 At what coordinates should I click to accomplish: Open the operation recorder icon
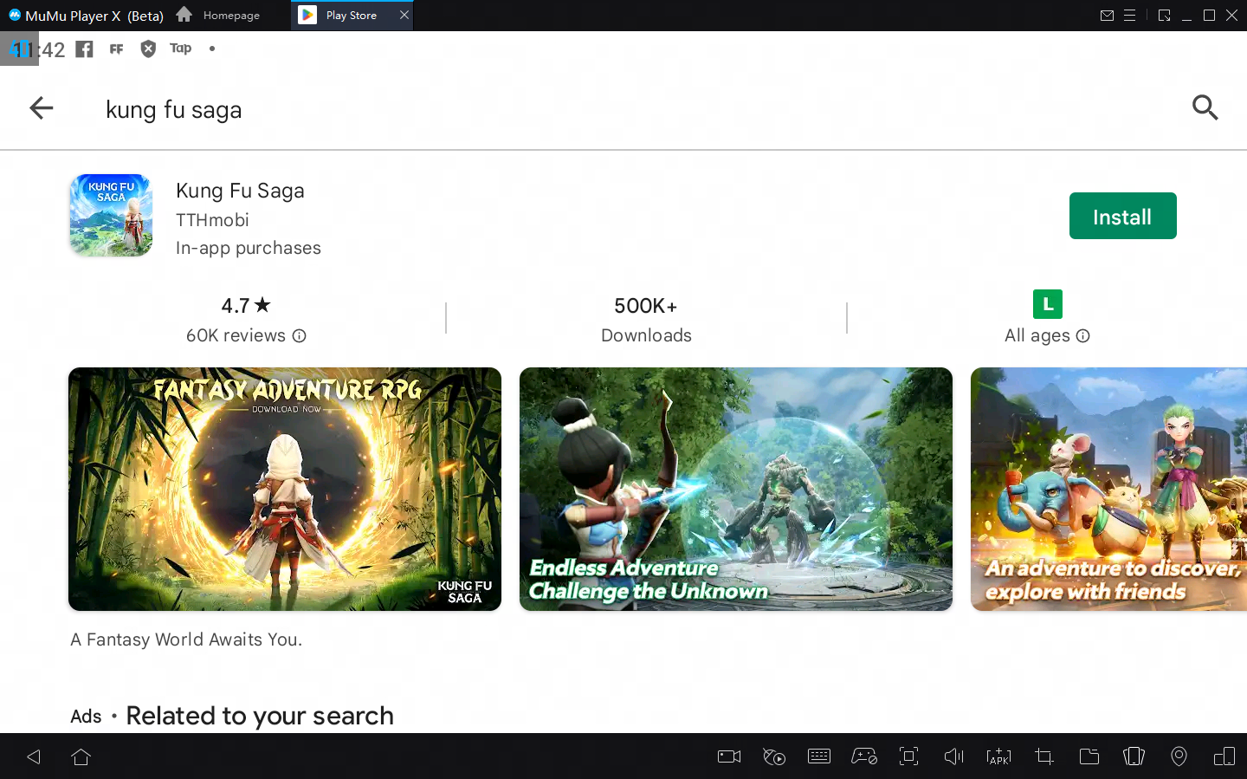(774, 756)
